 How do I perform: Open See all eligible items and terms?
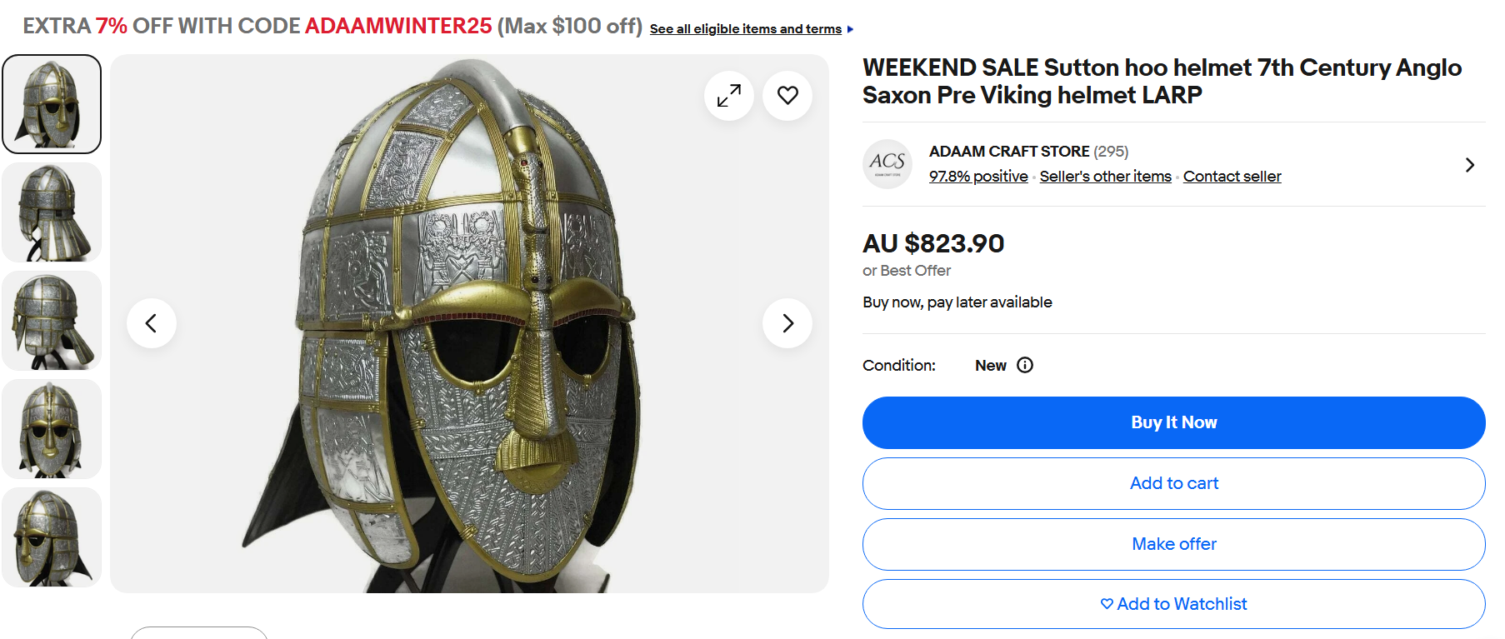745,29
